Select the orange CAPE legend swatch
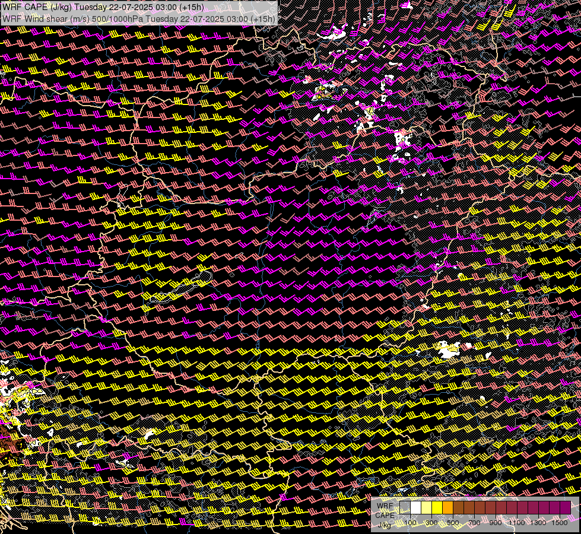The height and width of the screenshot is (534, 581). click(x=447, y=507)
